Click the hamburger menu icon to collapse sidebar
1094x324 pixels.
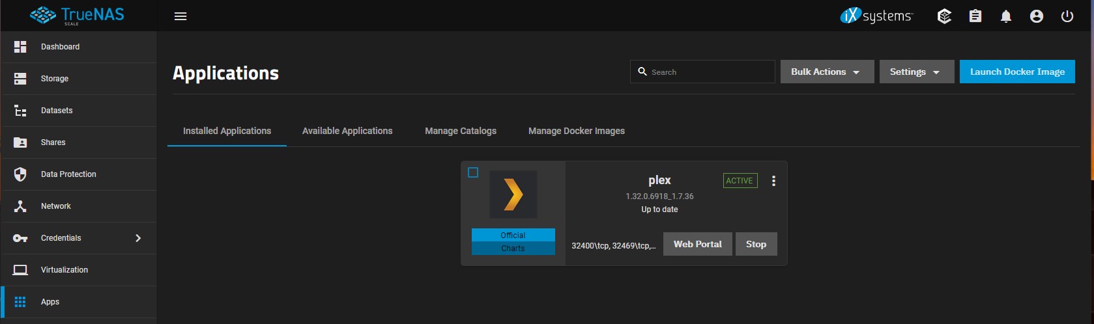(180, 16)
